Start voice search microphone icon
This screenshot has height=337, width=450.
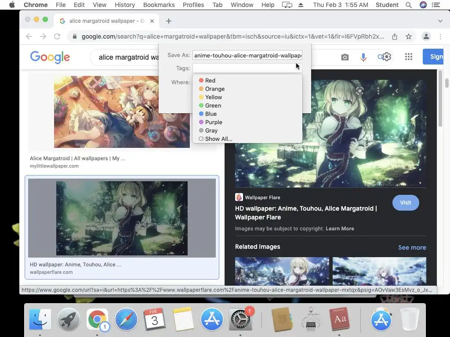tap(363, 57)
